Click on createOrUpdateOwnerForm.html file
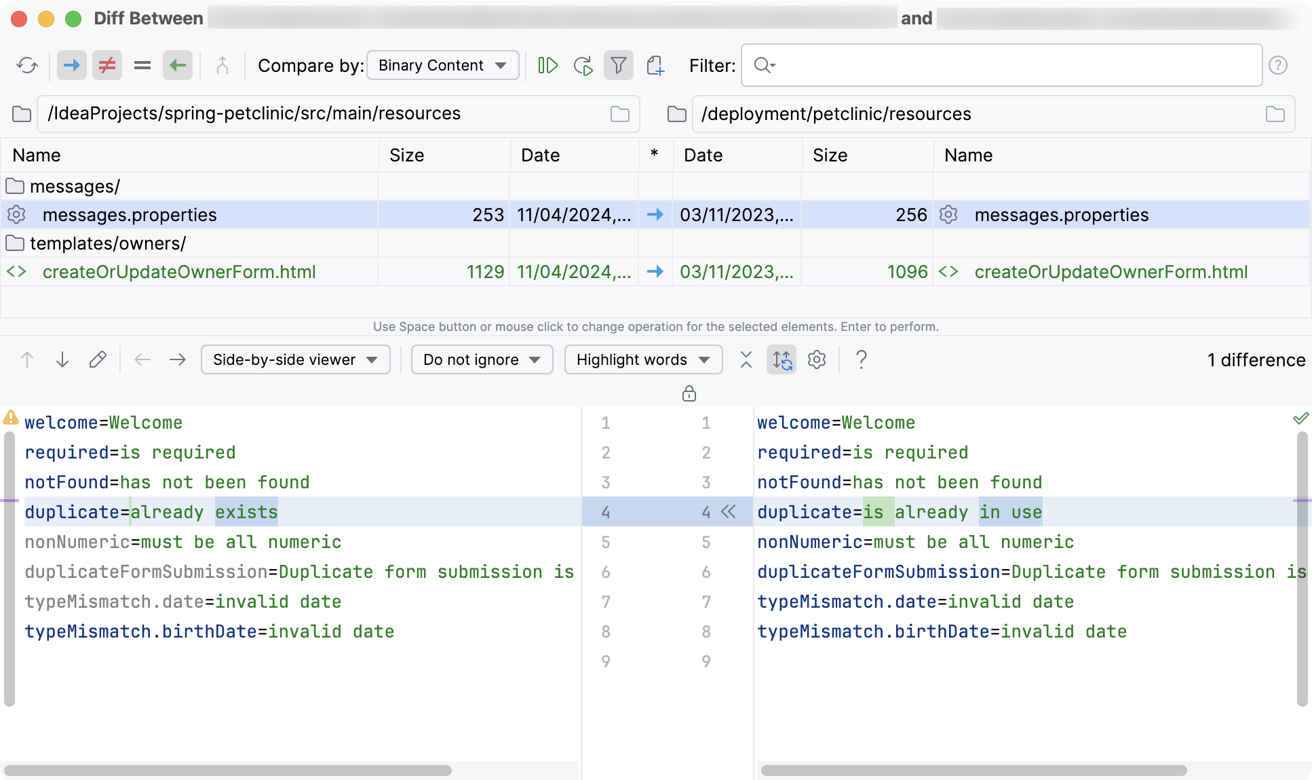The height and width of the screenshot is (780, 1312). click(x=179, y=272)
